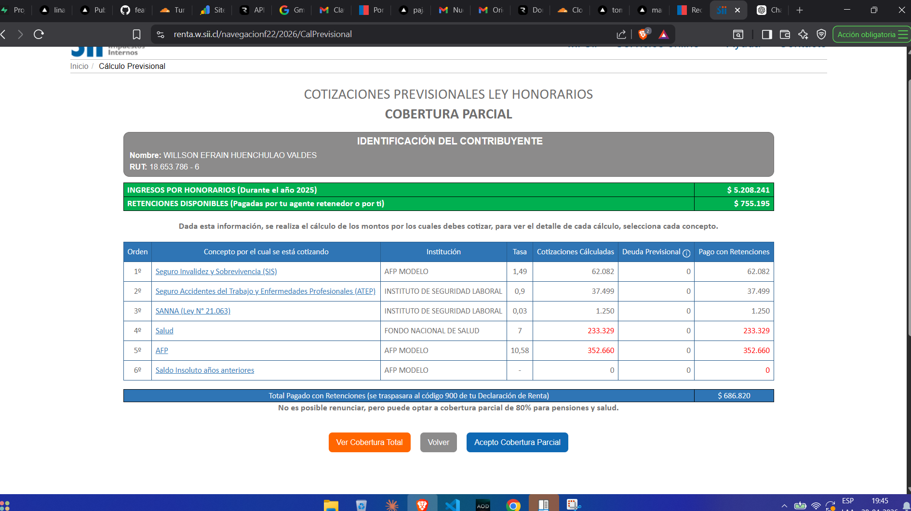Viewport: 911px width, 511px height.
Task: Open Seguro Invalidez y Sobrevivencia (SIS) link
Action: pos(216,272)
